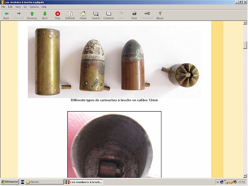Open the Search tool

pyautogui.click(x=96, y=16)
